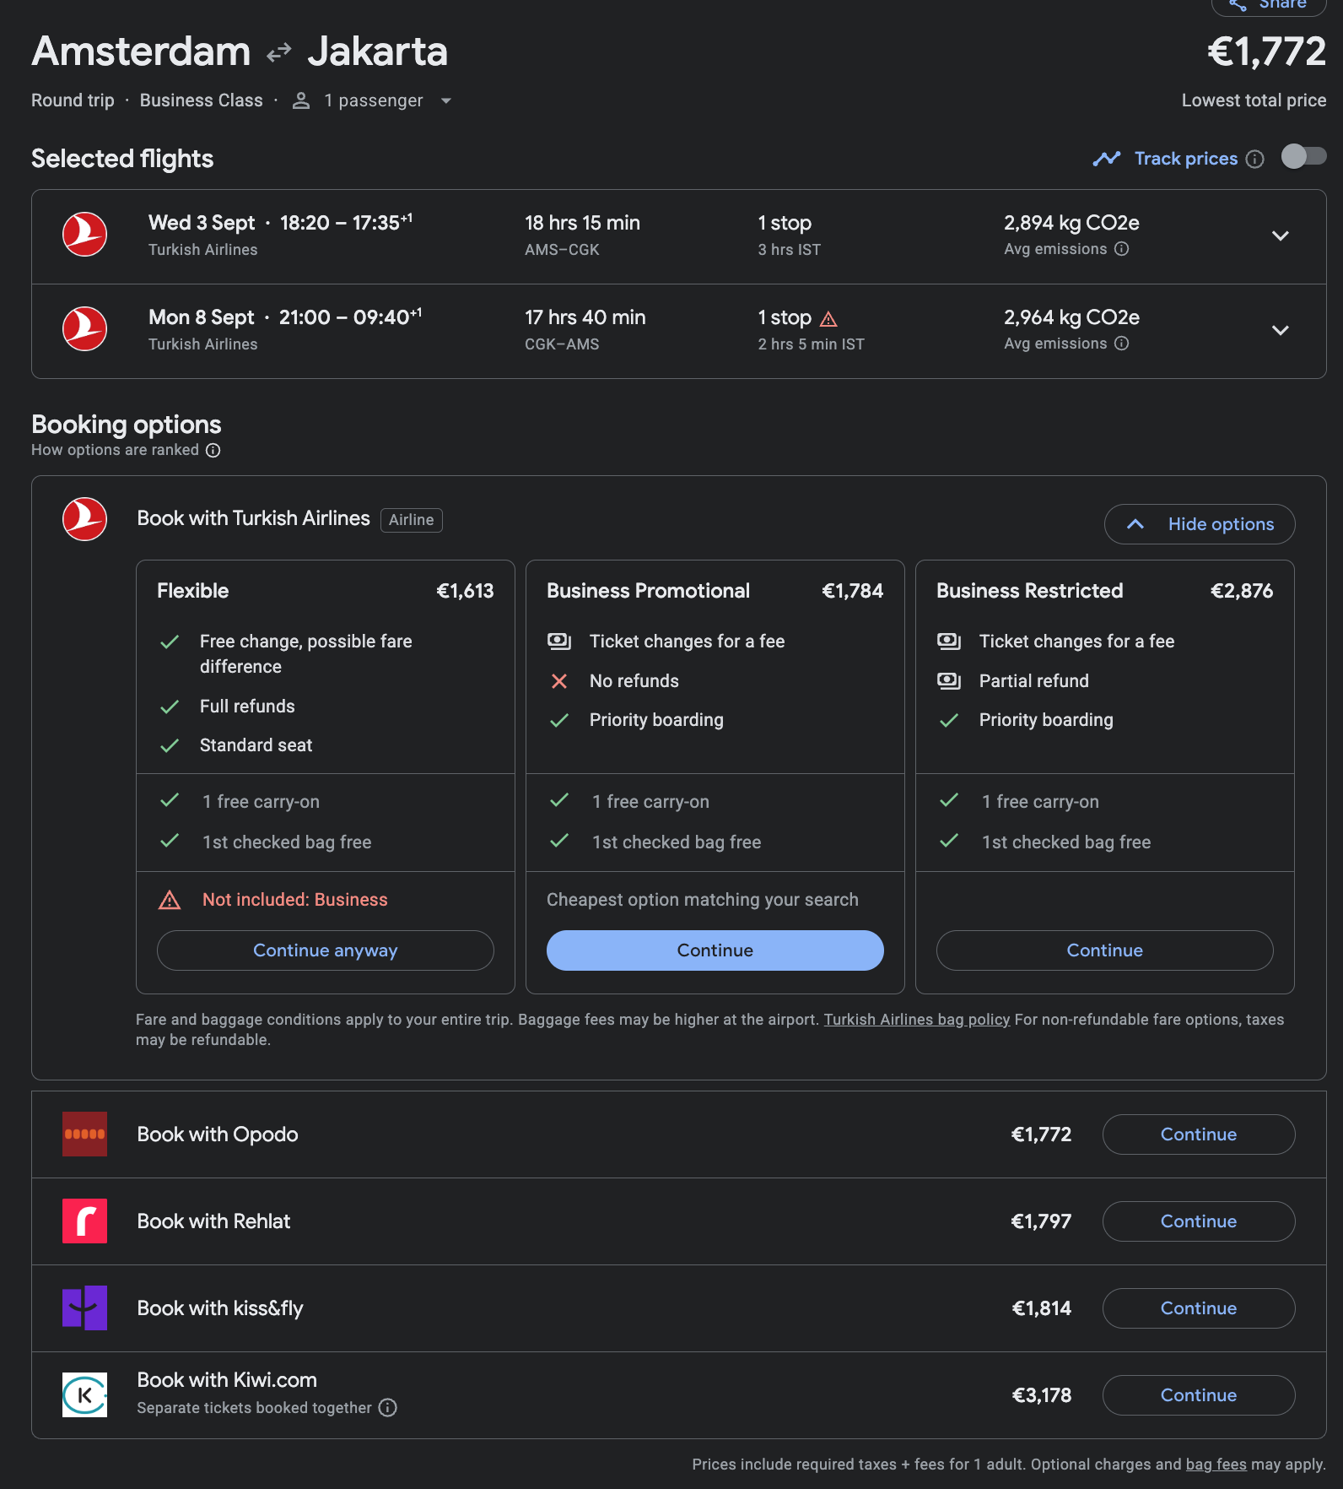Expand the Wed 3 Sept flight details
1343x1489 pixels.
(x=1280, y=236)
